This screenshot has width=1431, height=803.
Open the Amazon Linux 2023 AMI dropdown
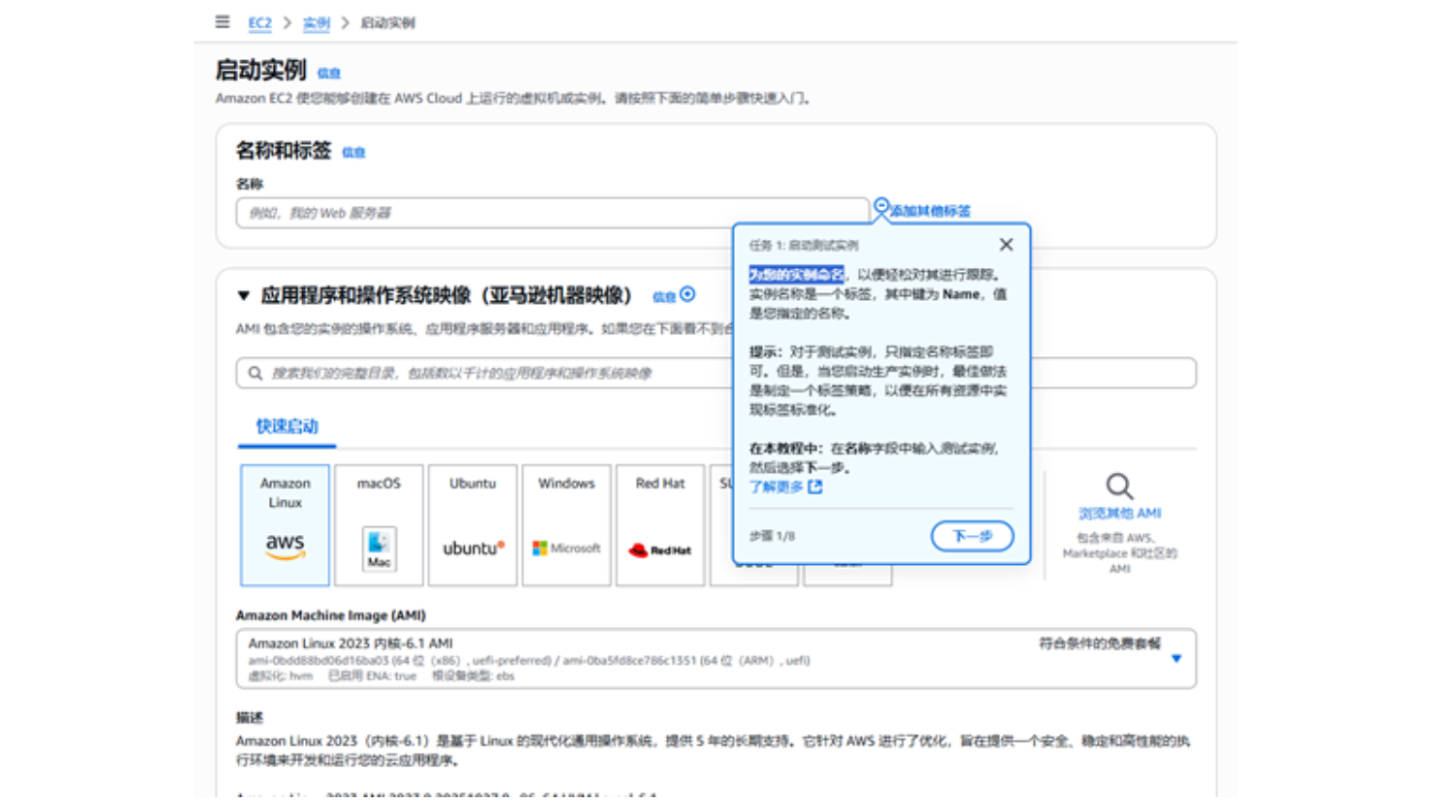[1176, 659]
